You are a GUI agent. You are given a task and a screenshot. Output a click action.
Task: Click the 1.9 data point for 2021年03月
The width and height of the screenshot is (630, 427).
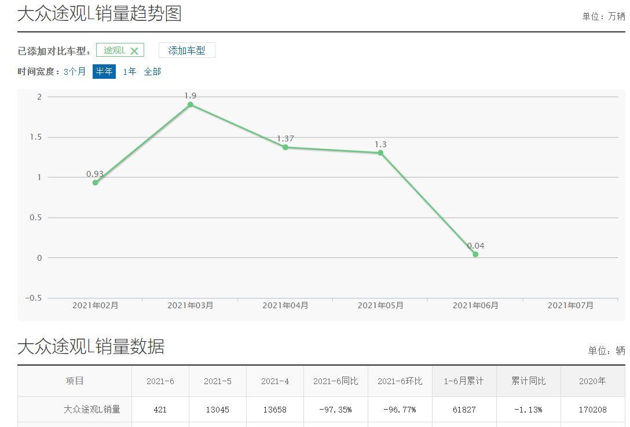[x=191, y=104]
